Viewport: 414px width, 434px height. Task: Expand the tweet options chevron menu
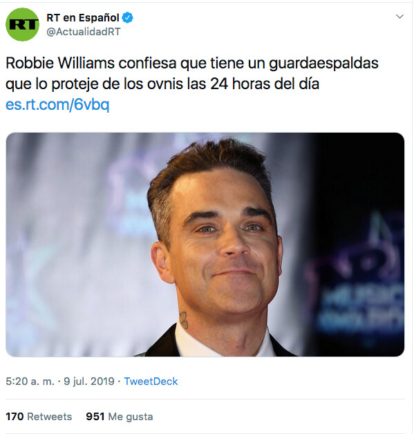399,17
